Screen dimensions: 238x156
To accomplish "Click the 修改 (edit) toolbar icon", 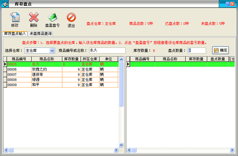I will (15, 20).
